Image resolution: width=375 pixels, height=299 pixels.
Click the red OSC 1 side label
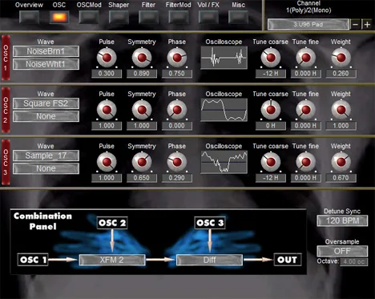(x=6, y=58)
